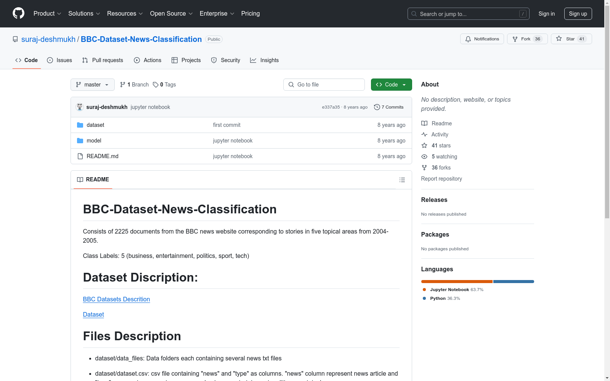
Task: Open the Packages section heading
Action: coord(435,234)
